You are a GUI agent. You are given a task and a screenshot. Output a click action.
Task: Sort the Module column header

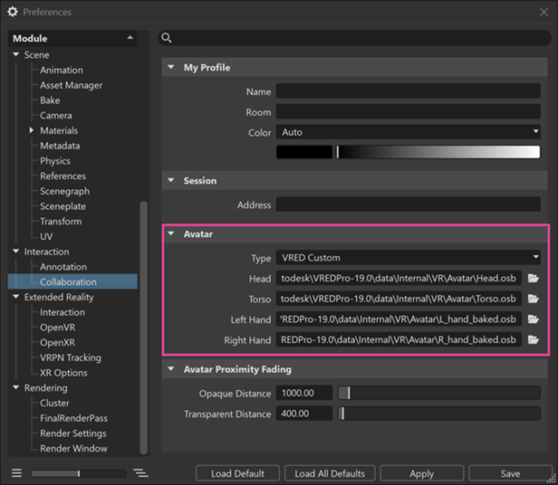(x=72, y=38)
